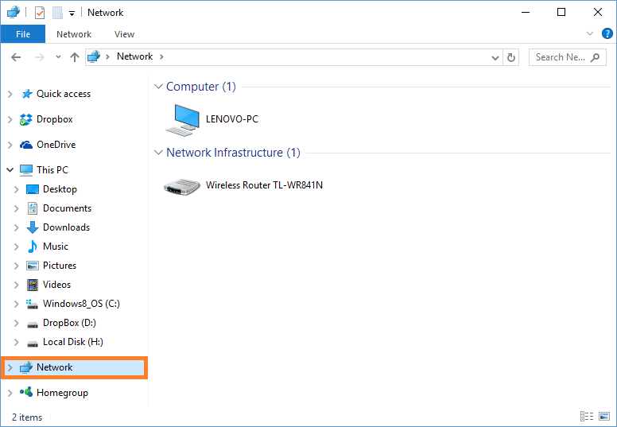Click the Properties quick access toolbar icon
The width and height of the screenshot is (617, 427).
point(39,13)
